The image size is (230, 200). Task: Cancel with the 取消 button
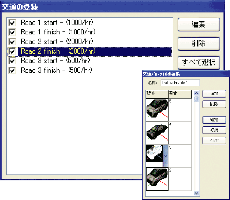click(214, 130)
